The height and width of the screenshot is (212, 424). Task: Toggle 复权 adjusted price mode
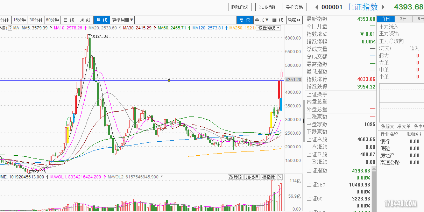click(245, 20)
